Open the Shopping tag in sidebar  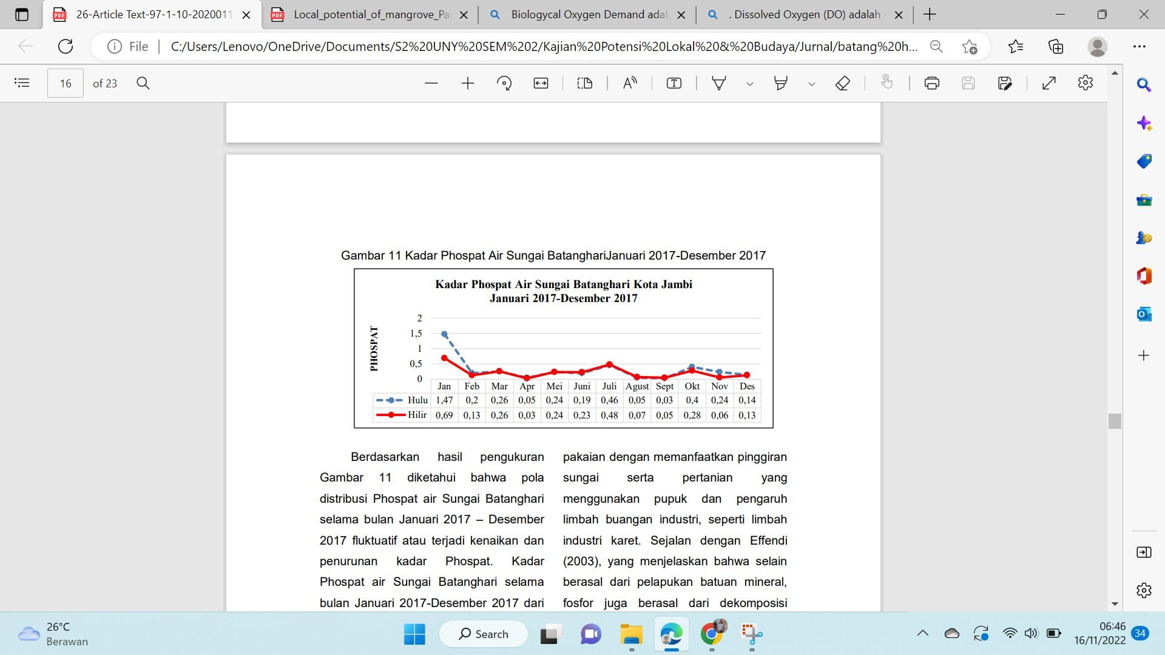(1144, 161)
